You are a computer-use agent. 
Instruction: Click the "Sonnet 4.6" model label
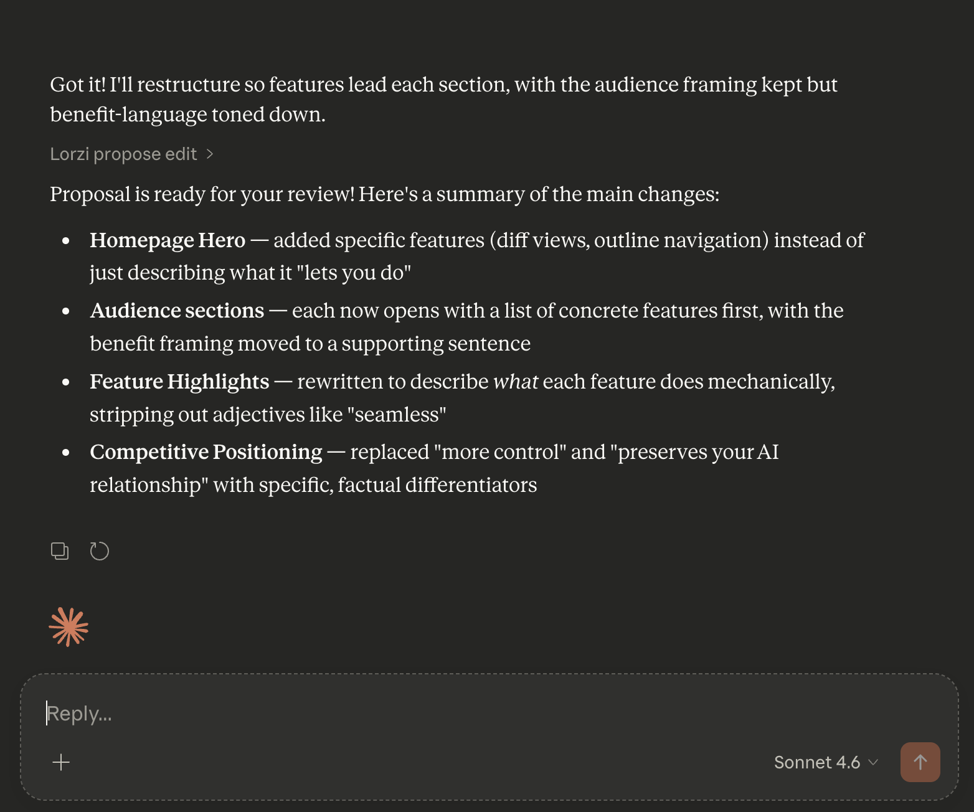pyautogui.click(x=816, y=762)
